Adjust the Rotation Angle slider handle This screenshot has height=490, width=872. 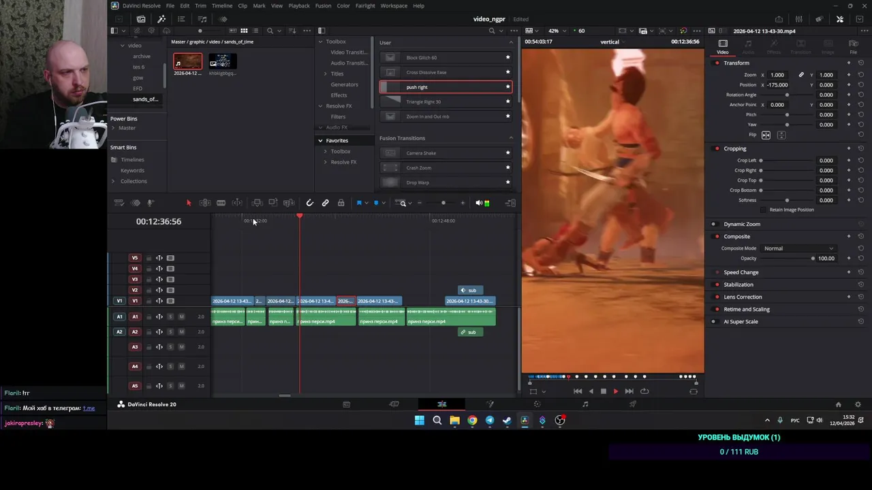pyautogui.click(x=787, y=95)
